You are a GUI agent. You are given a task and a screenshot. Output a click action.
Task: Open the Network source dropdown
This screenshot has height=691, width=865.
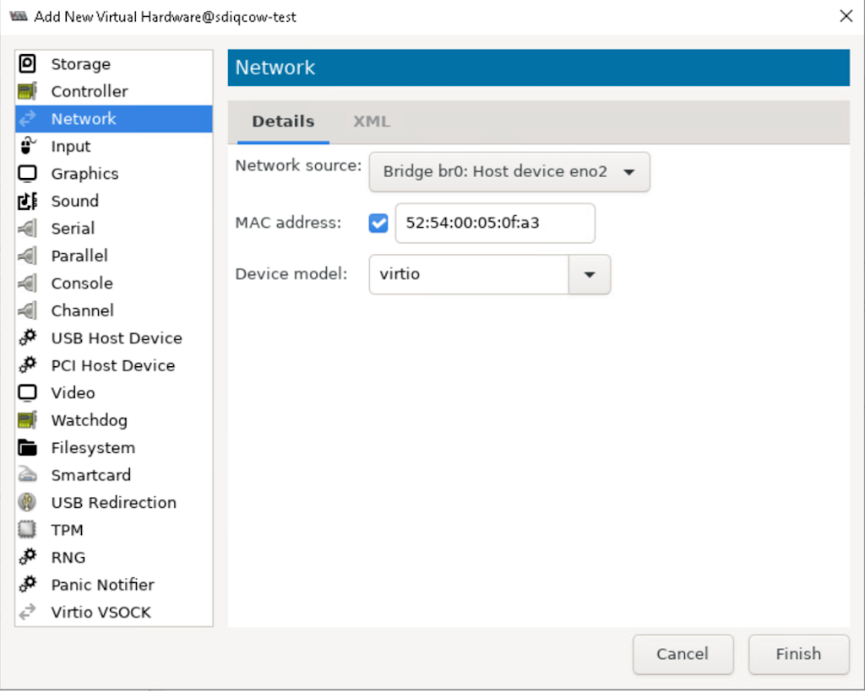(509, 172)
